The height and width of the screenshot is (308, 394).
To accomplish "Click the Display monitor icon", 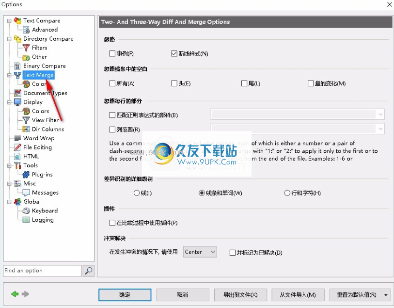I will (17, 102).
